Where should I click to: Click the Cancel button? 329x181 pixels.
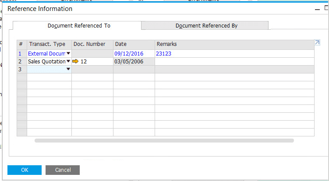pyautogui.click(x=63, y=170)
